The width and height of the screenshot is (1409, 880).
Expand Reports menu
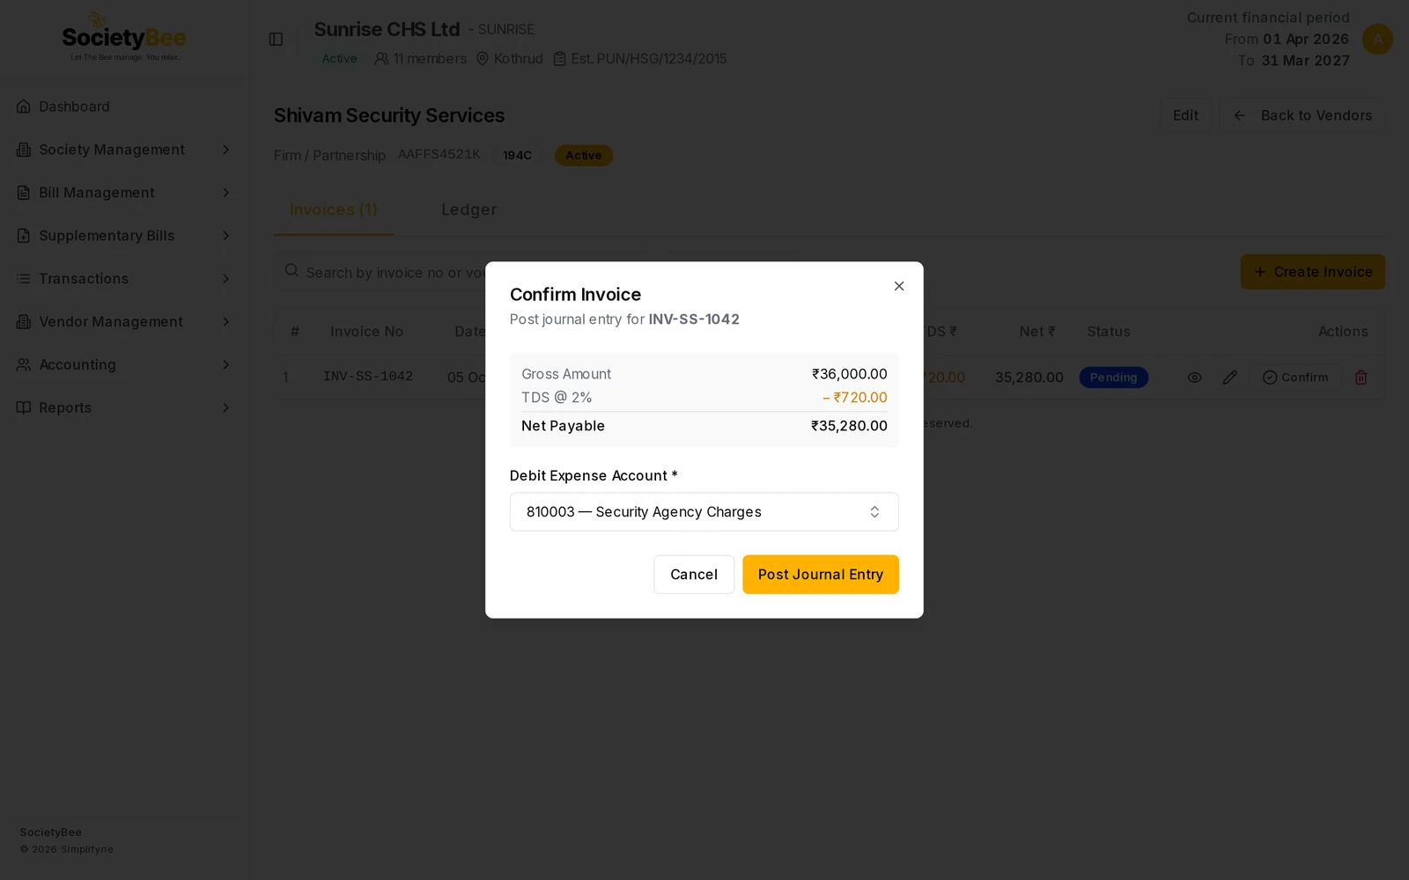[x=123, y=407]
